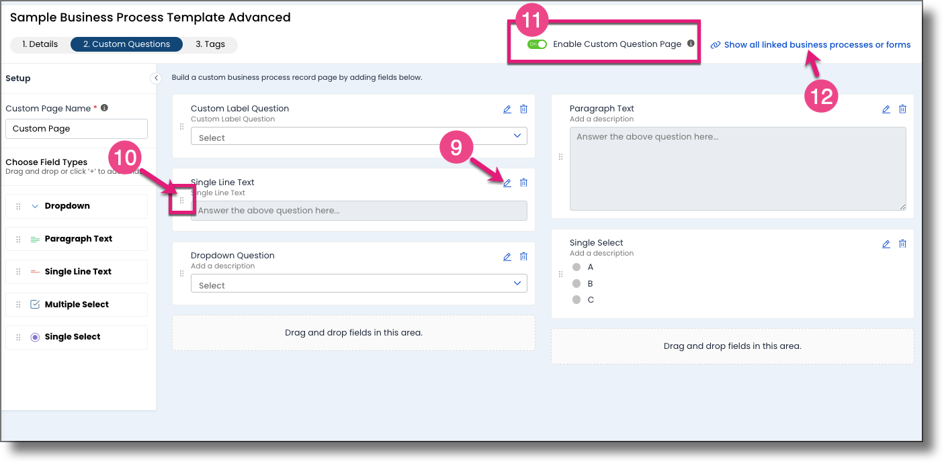
Task: Add Multiple Select field type
Action: point(77,305)
